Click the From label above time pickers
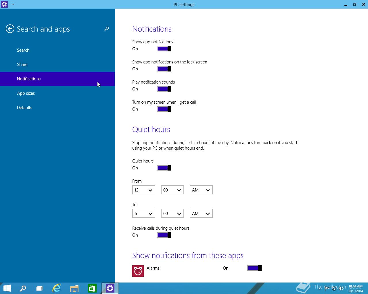368x294 pixels. [x=137, y=181]
